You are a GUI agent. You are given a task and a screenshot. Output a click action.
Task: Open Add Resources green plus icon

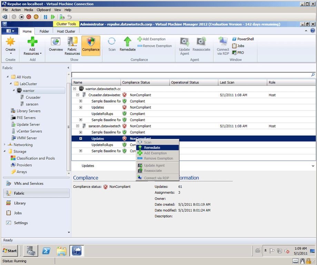coord(32,41)
